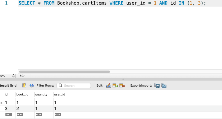Click the splitter handle dot between editor and results

tap(123, 79)
